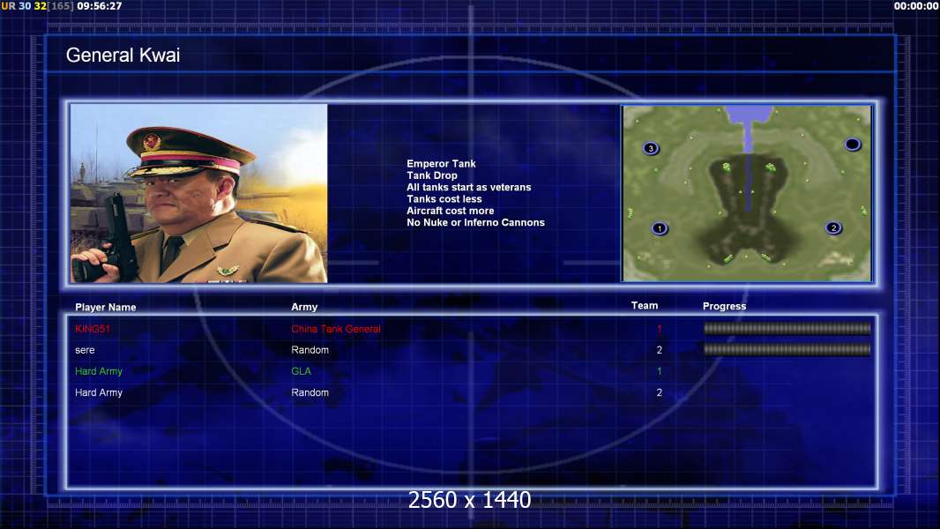
Task: Click start position 2 marker on minimap
Action: pyautogui.click(x=833, y=227)
